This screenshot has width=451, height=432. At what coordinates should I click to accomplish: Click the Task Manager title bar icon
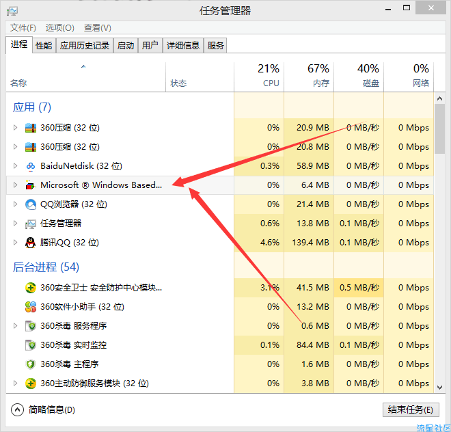coord(12,11)
